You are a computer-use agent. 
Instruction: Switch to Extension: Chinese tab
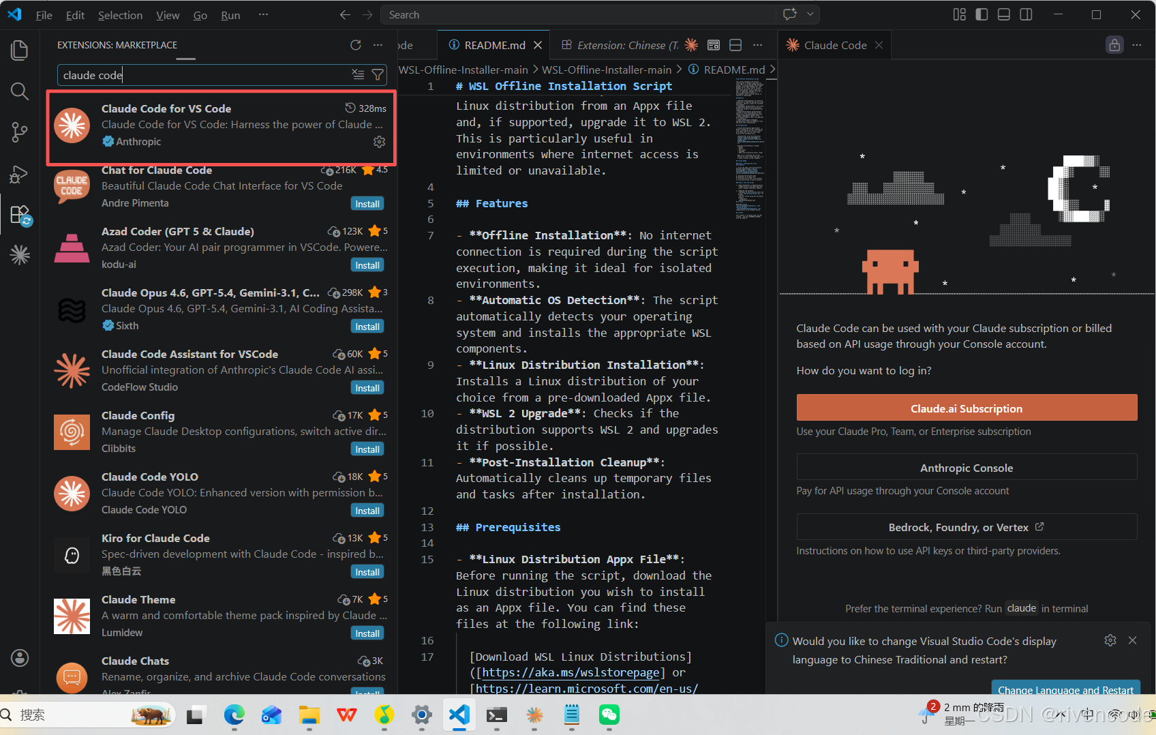tap(620, 45)
